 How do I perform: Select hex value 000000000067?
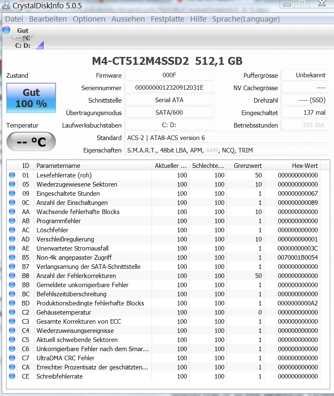(297, 194)
